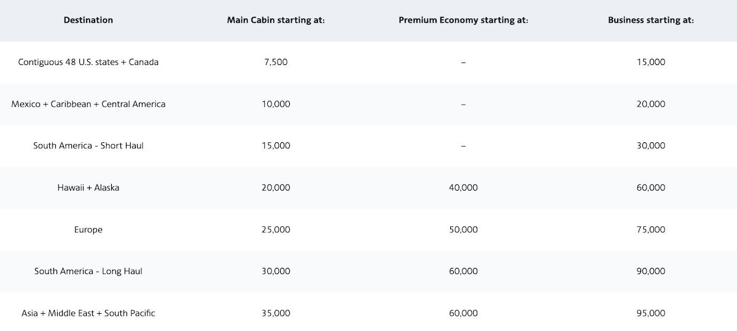Select South America - Long Haul destination
The height and width of the screenshot is (331, 737).
point(88,271)
